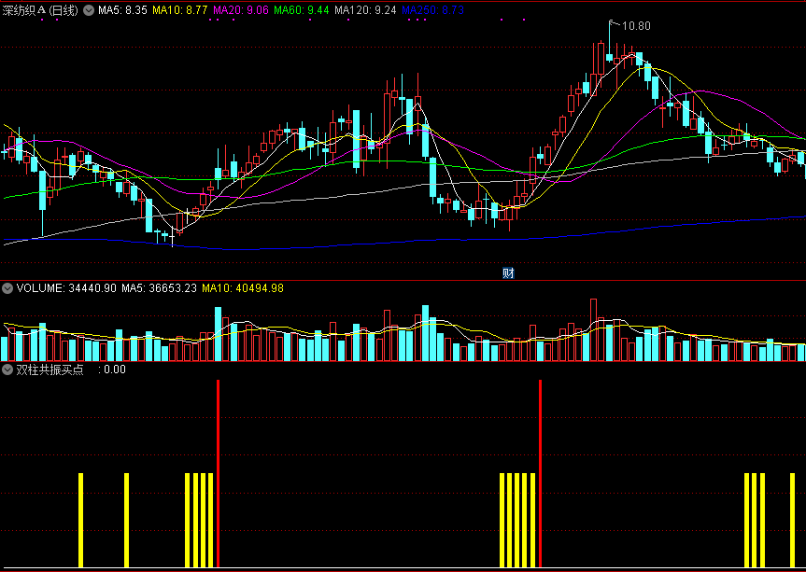The image size is (806, 572).
Task: Select the 深纺织A (日线) title
Action: point(40,10)
